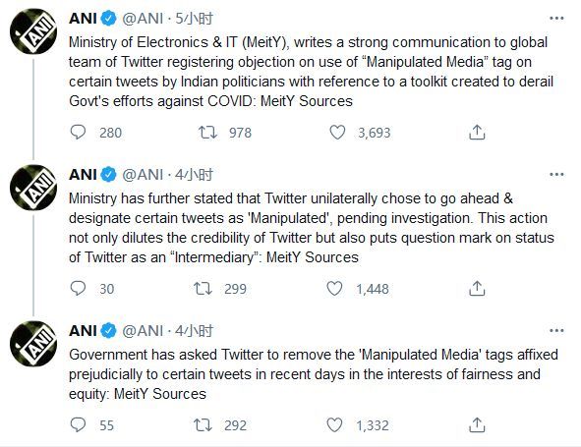Reply to the tweet with 55 replies

click(x=79, y=425)
